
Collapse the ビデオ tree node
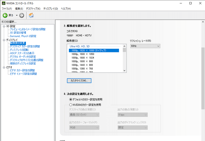[4, 67]
